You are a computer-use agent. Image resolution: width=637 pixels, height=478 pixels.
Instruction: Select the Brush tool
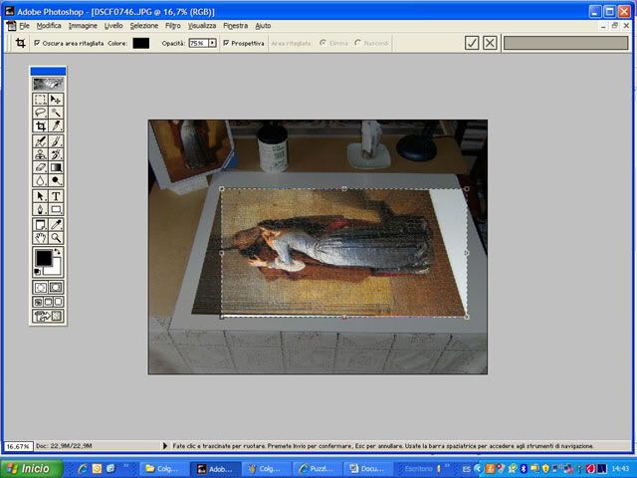[x=56, y=141]
